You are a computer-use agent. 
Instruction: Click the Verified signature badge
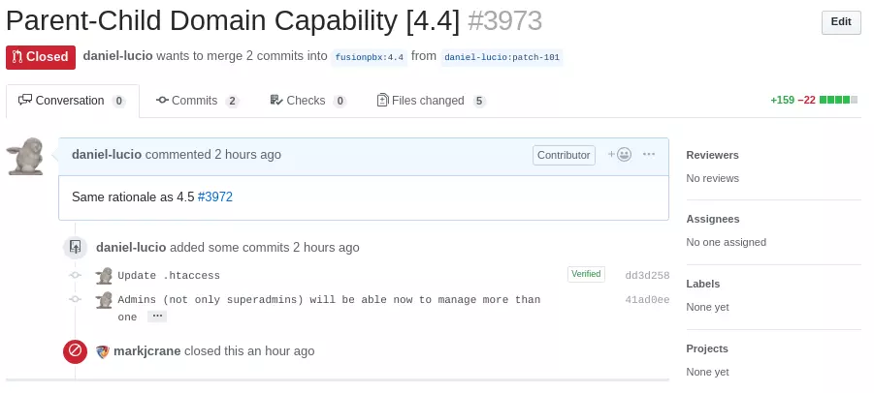pyautogui.click(x=586, y=274)
